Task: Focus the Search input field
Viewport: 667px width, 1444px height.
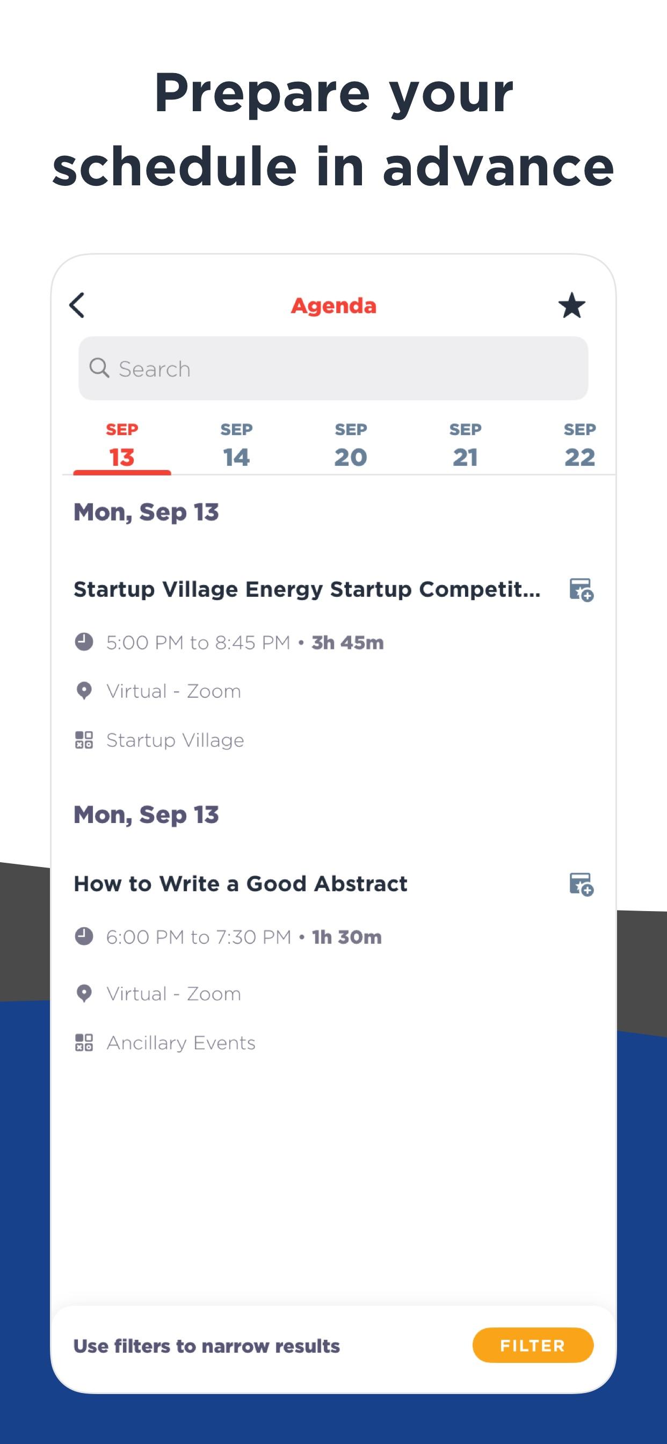Action: [x=334, y=369]
